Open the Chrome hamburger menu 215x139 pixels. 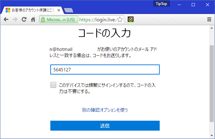point(209,20)
